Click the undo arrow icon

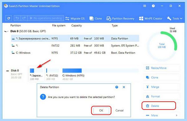tap(17, 18)
